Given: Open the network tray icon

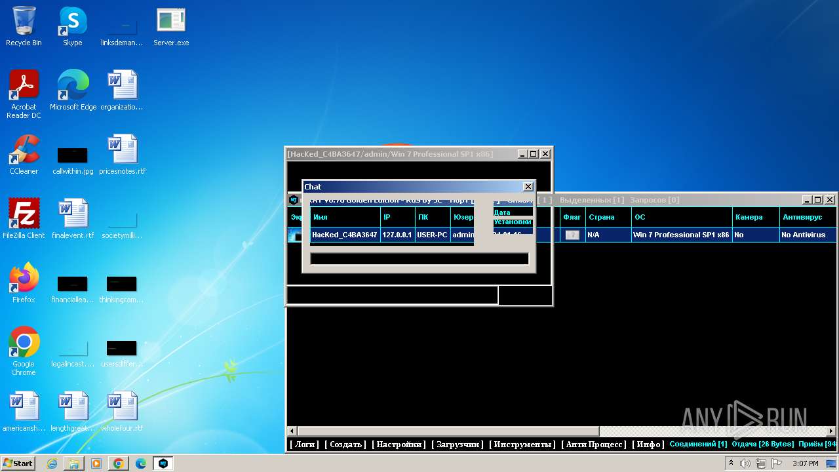Looking at the screenshot, I should click(761, 463).
